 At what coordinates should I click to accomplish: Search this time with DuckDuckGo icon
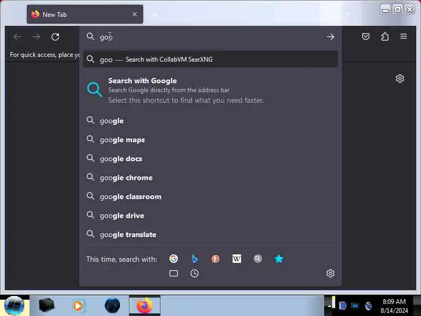215,259
